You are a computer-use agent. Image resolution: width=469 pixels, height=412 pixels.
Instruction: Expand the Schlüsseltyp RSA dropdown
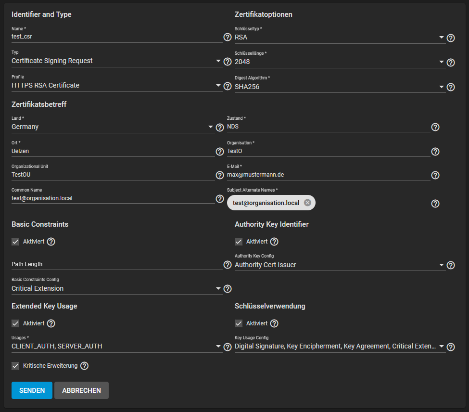[340, 38]
